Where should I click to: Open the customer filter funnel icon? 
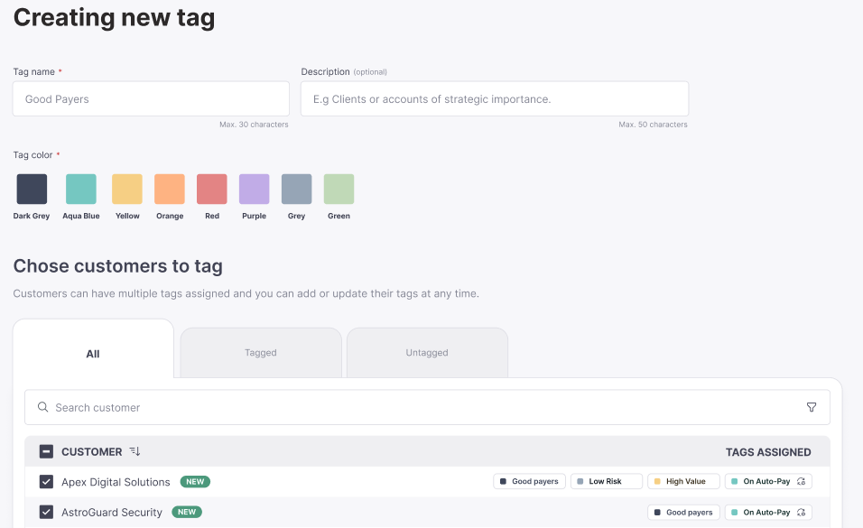pyautogui.click(x=812, y=407)
